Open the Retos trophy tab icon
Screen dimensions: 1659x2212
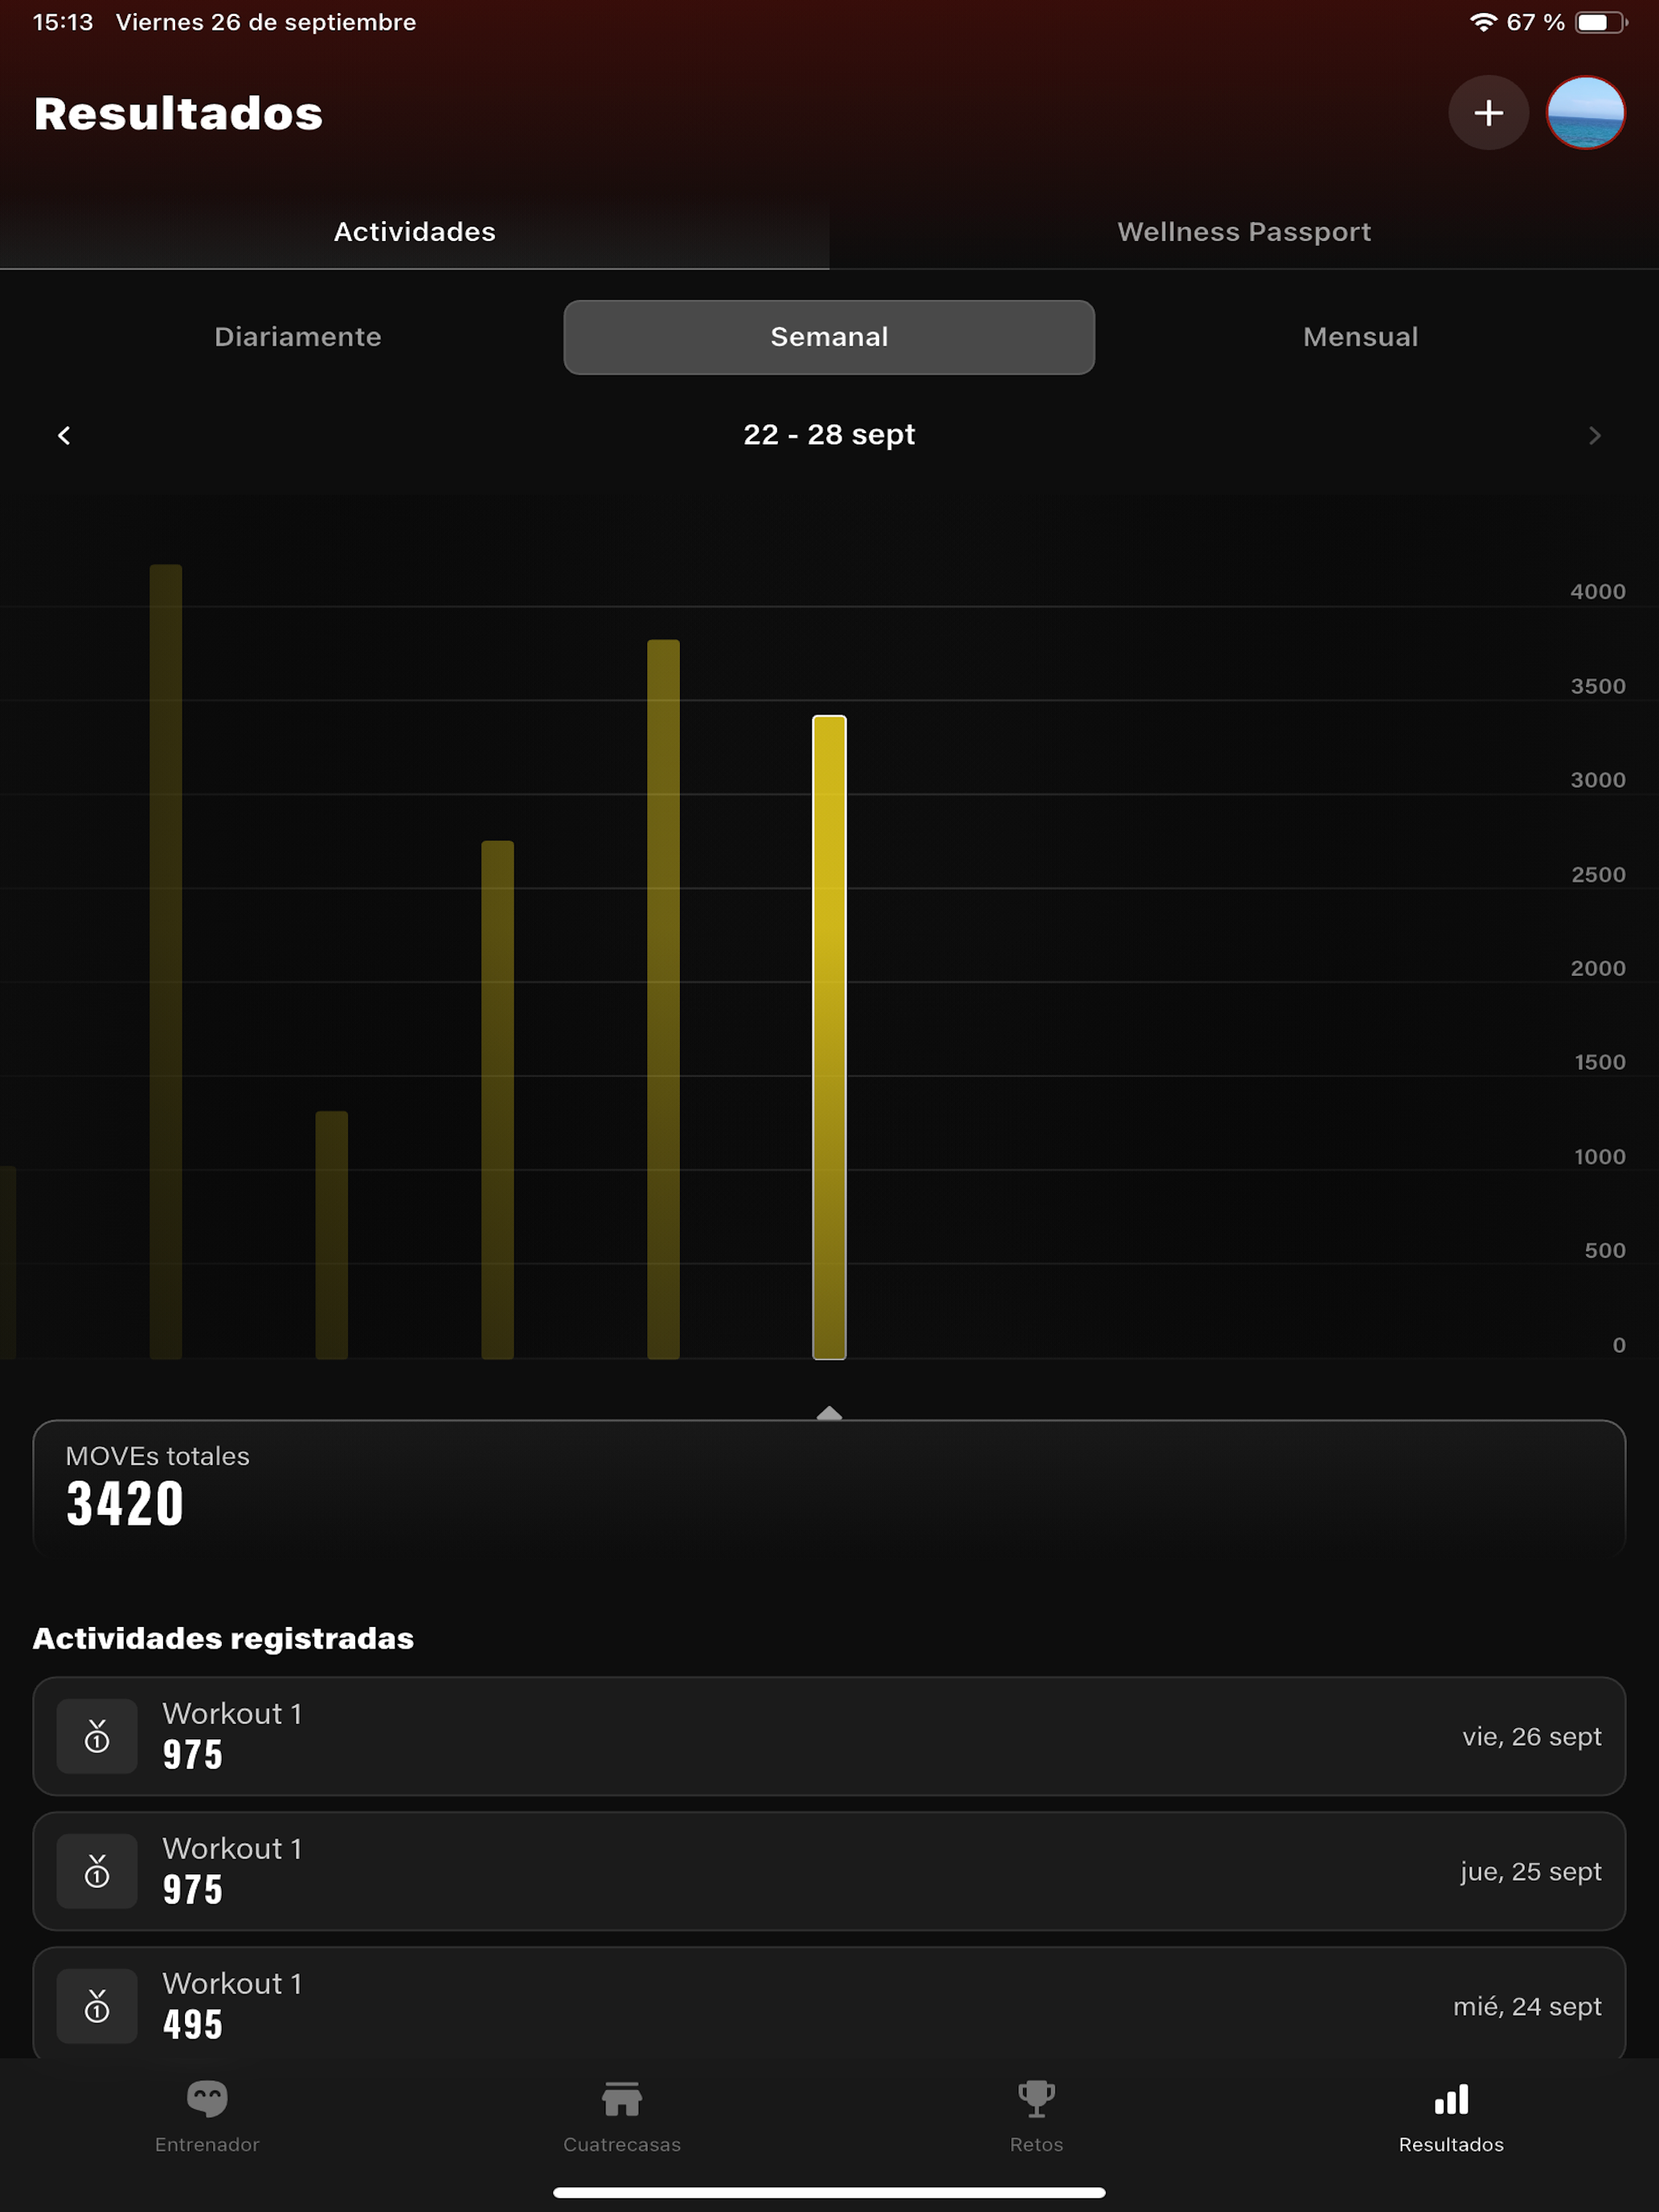[x=1036, y=2098]
